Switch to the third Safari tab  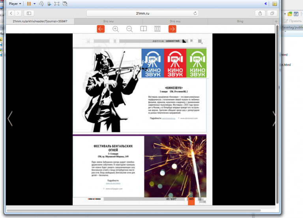click(175, 21)
